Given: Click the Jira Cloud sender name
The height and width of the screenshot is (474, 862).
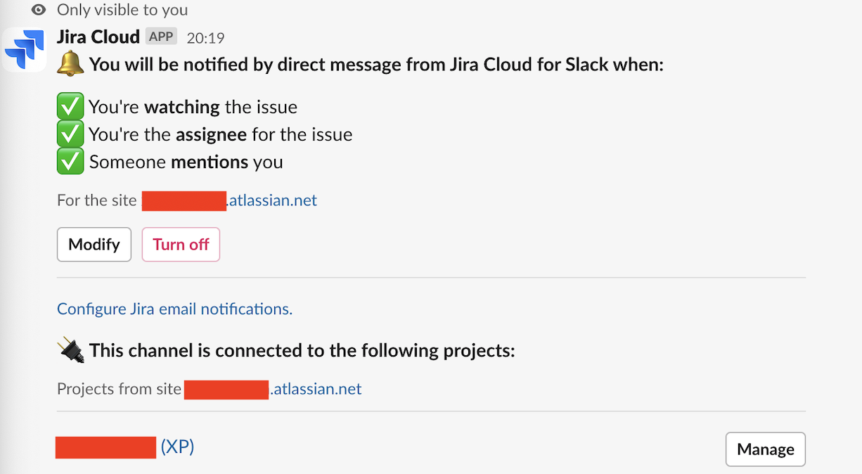Looking at the screenshot, I should tap(98, 37).
